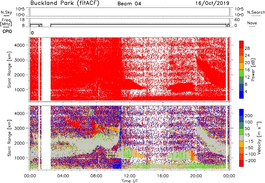Viewport: 265px width, 183px height.
Task: Click the date 16/Oct/2019
Action: (212, 3)
